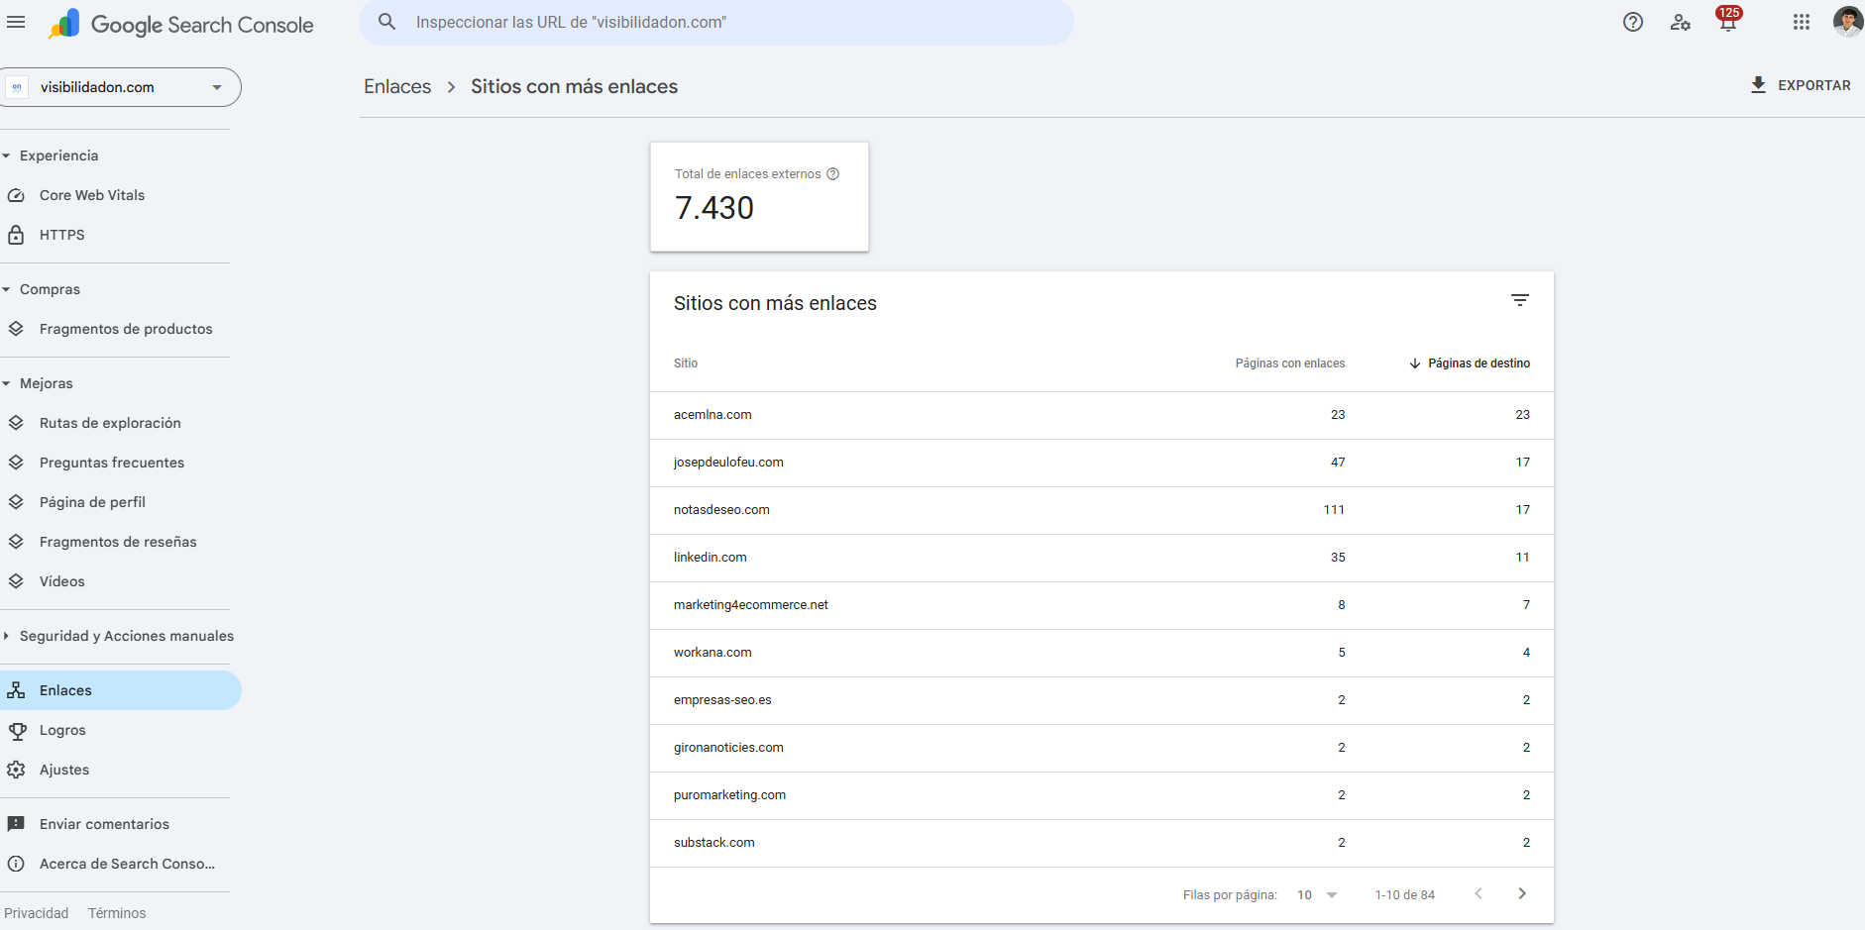The image size is (1865, 930).
Task: Open users and permissions settings icon
Action: pos(1680,22)
